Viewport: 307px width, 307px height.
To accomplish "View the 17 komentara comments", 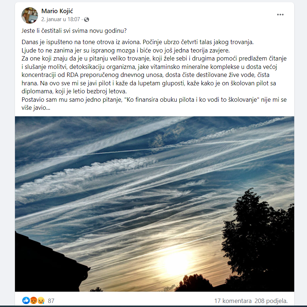I will click(x=233, y=301).
